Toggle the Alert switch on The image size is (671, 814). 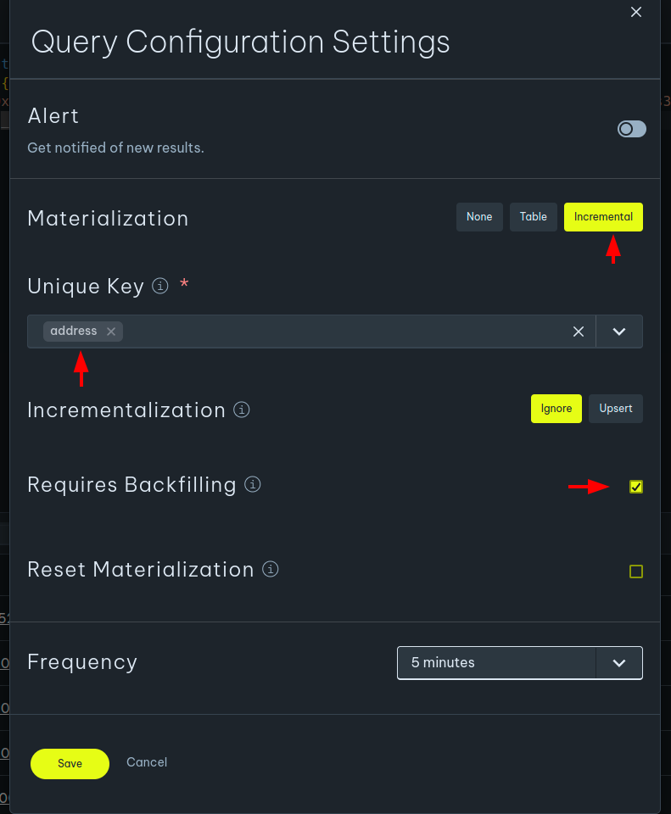pyautogui.click(x=631, y=129)
